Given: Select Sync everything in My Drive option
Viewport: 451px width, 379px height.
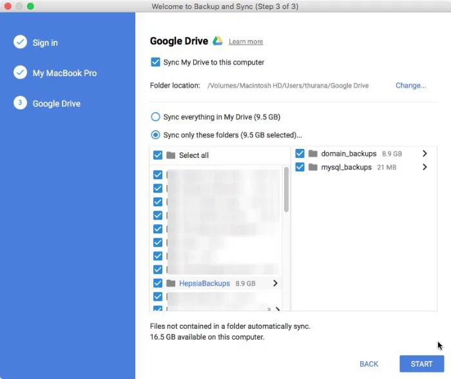Looking at the screenshot, I should tap(155, 117).
